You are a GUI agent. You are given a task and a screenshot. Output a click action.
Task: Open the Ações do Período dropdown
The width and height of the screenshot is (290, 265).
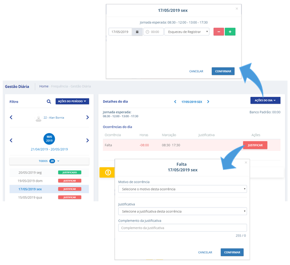(72, 101)
